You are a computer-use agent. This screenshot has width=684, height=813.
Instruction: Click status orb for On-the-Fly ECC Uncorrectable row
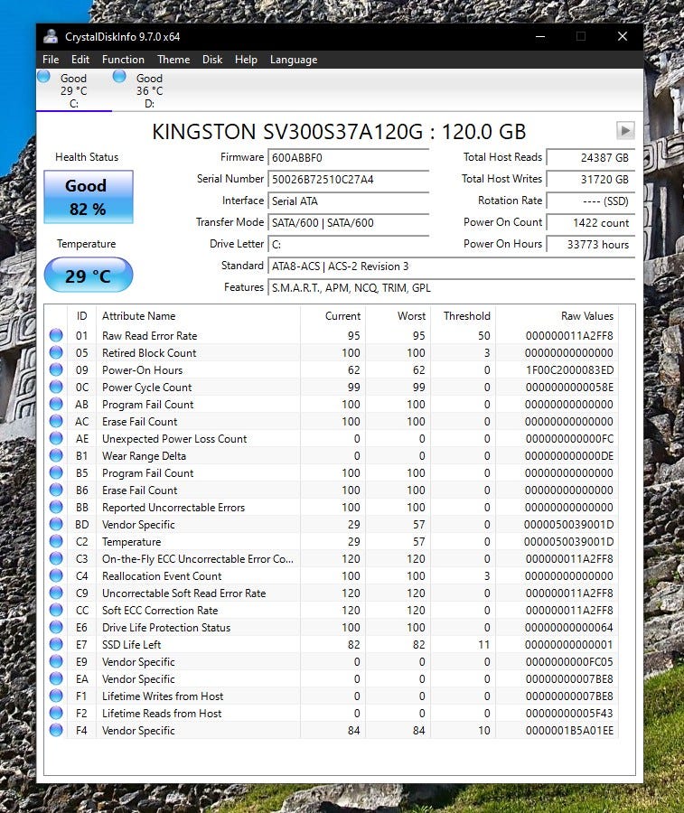56,558
